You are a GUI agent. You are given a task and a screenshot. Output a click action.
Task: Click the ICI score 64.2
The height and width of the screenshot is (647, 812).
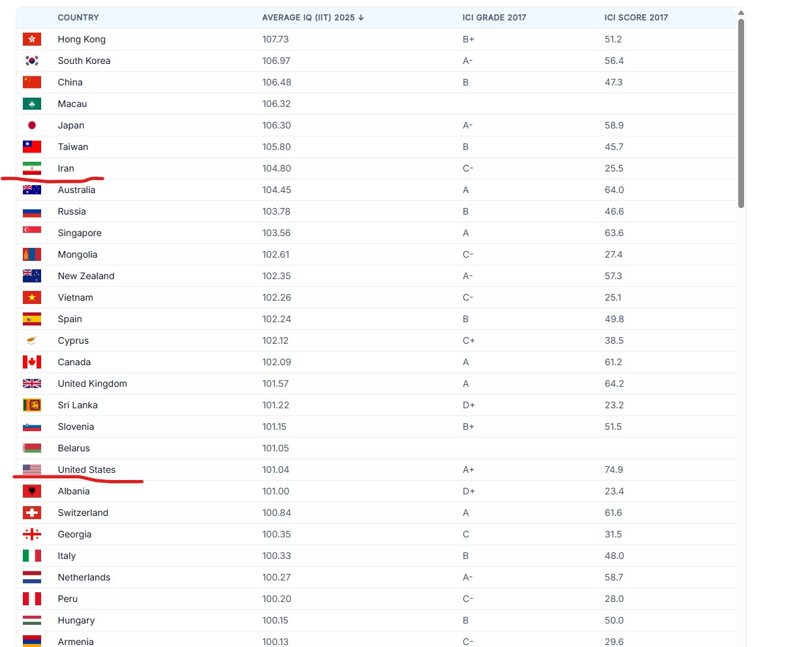point(614,384)
